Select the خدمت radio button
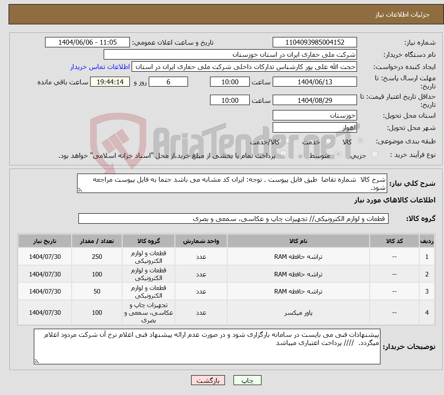Screen dimensions: 444x395 [x=328, y=140]
